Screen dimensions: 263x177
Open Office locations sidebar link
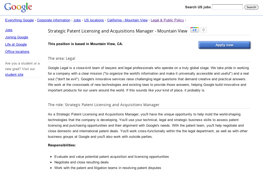click(17, 52)
